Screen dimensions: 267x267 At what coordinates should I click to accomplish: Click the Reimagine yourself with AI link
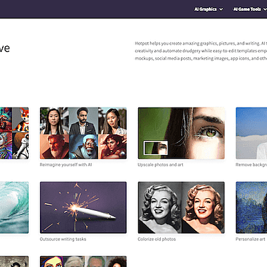(65, 165)
